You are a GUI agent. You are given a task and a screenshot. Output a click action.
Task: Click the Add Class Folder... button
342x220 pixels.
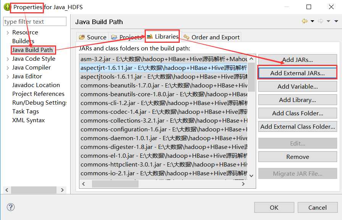[297, 113]
